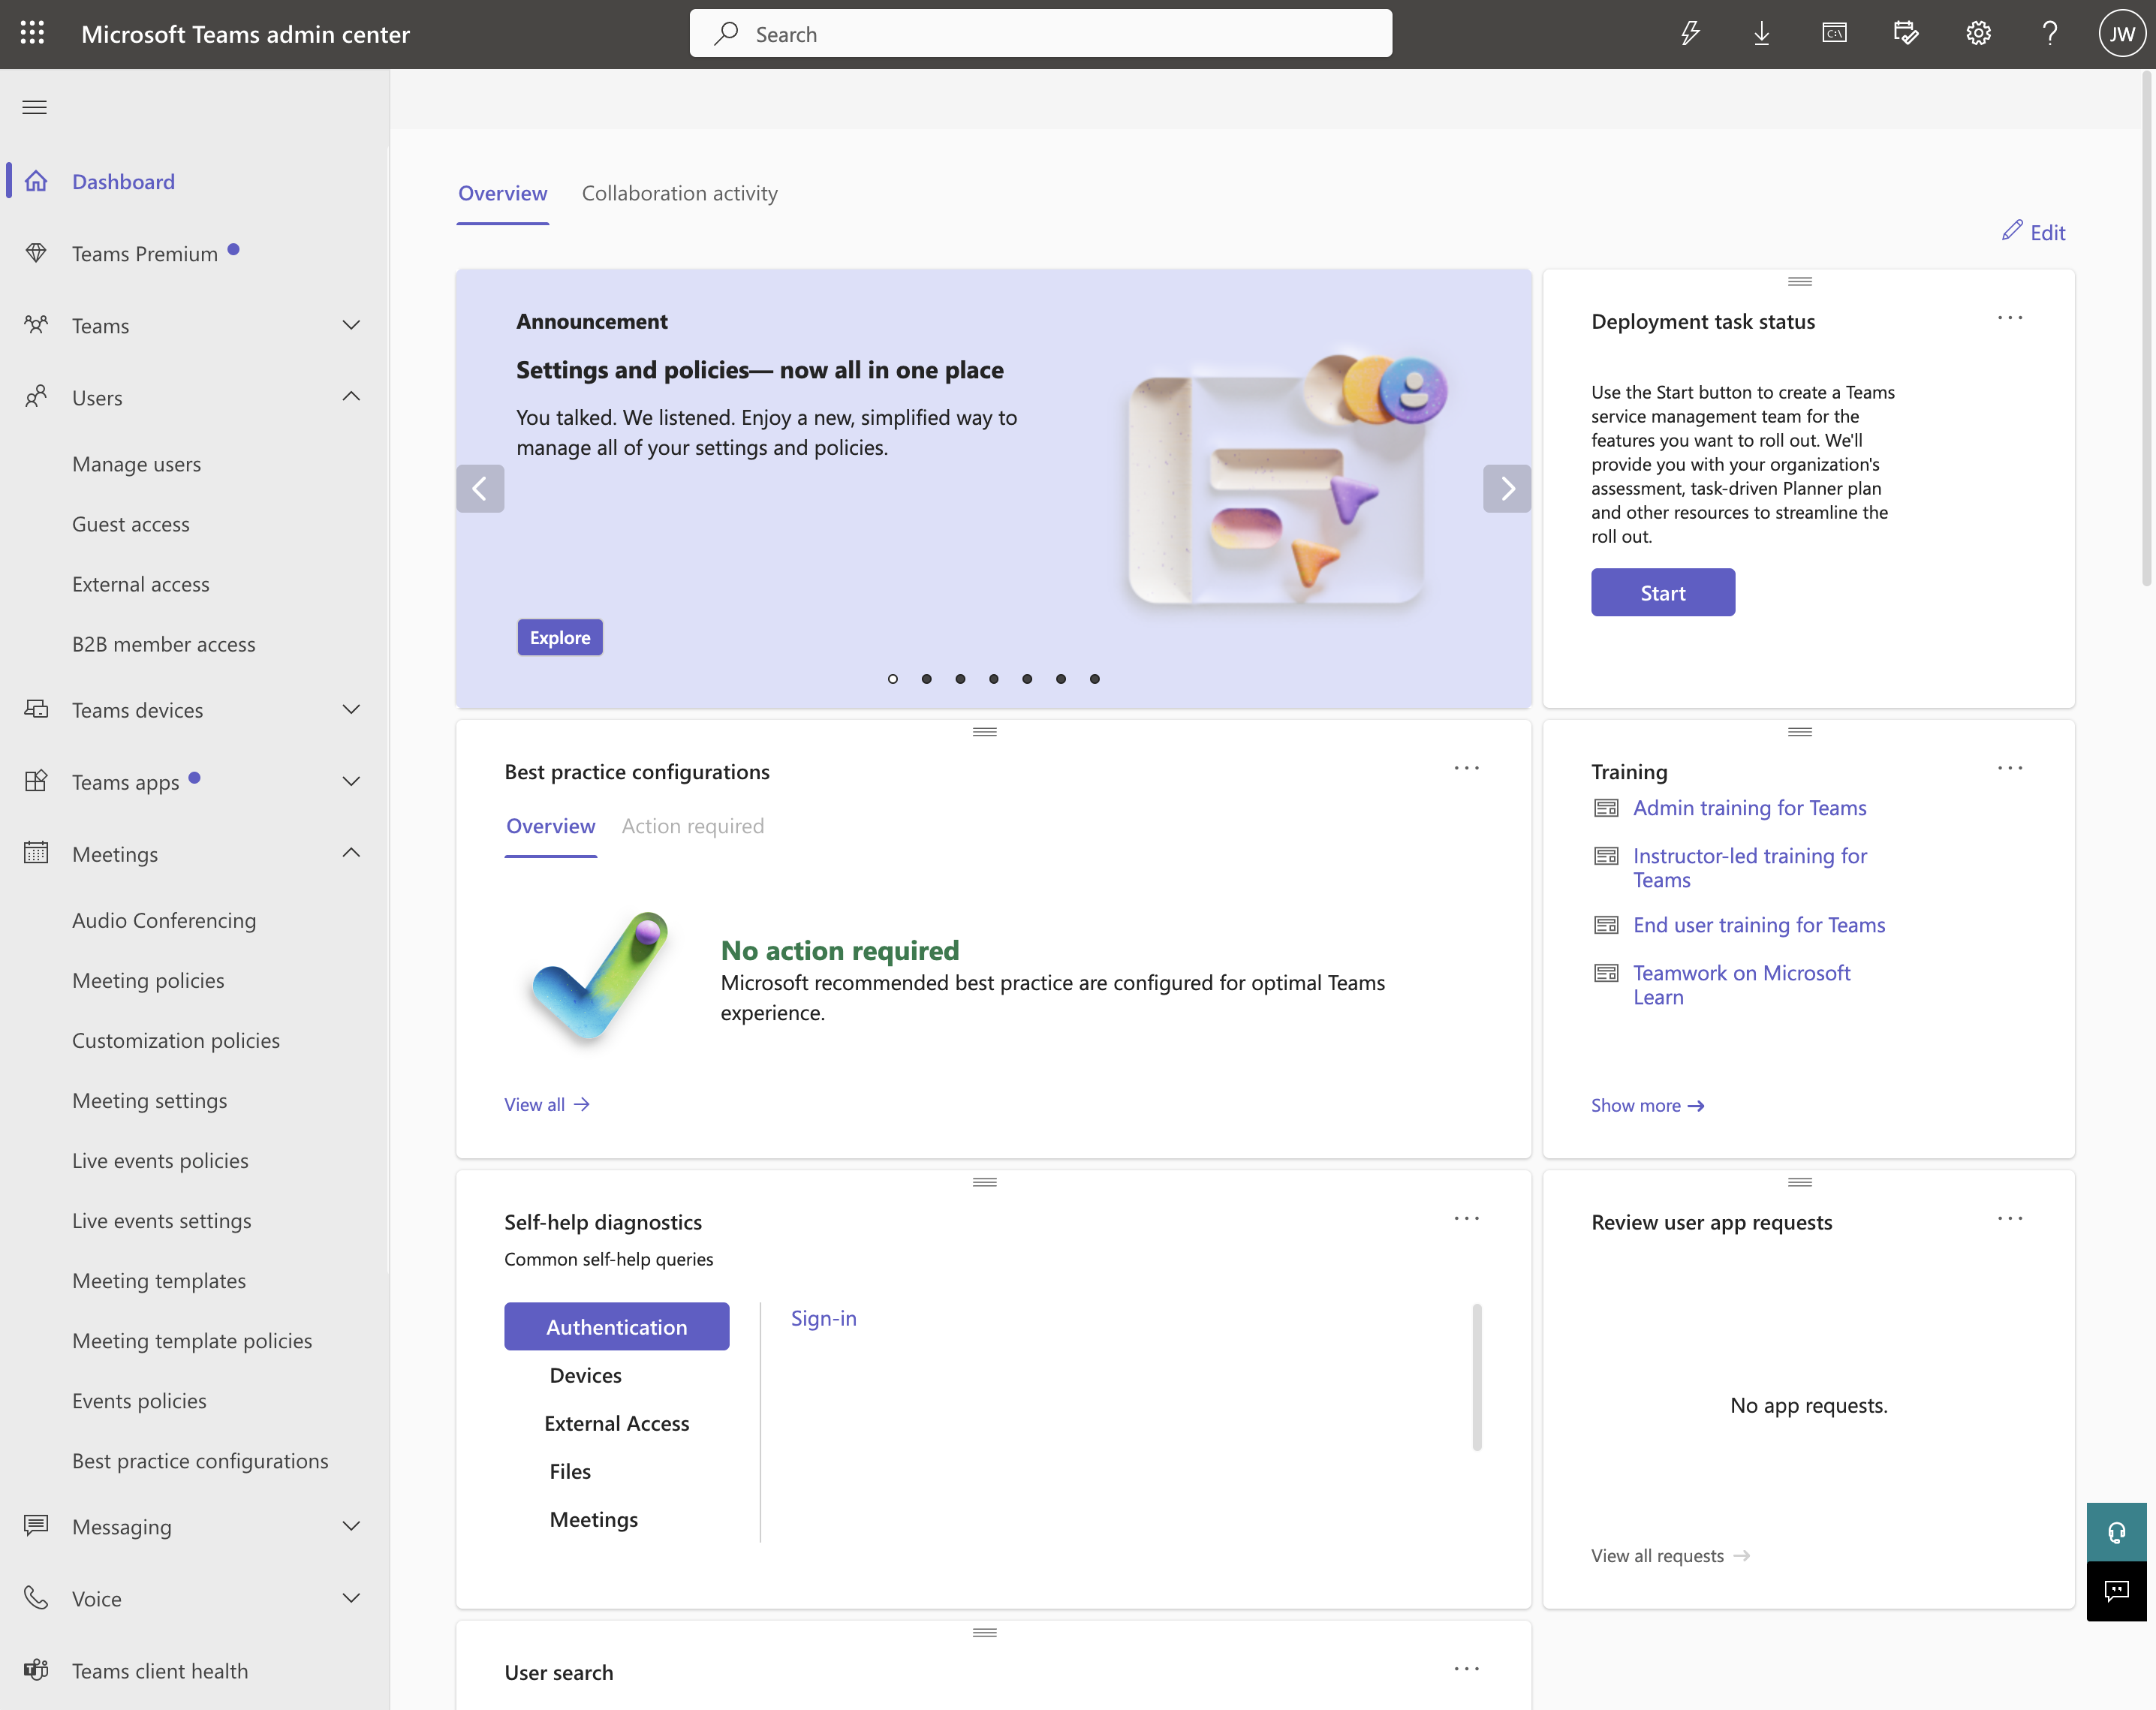Go to next announcement slide arrow
Screen dimensions: 2156x1710
point(1507,488)
